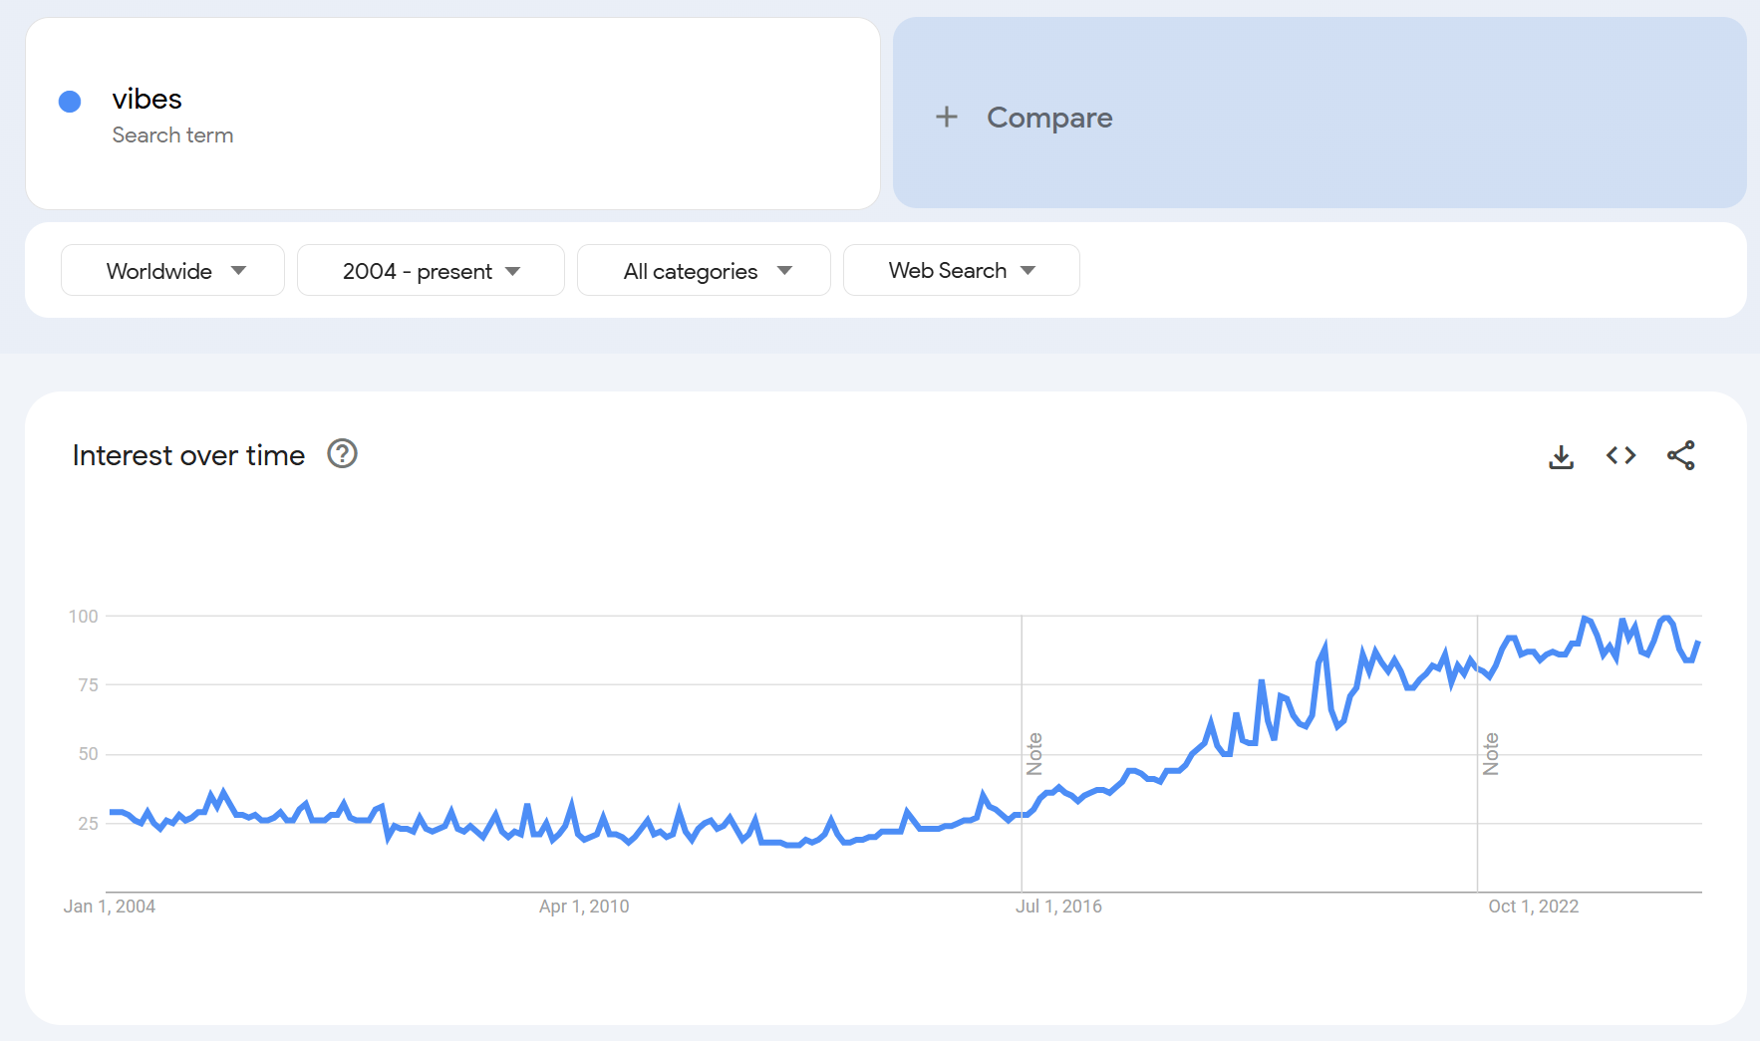Open the Interest over time help icon
Image resolution: width=1760 pixels, height=1041 pixels.
pos(342,454)
